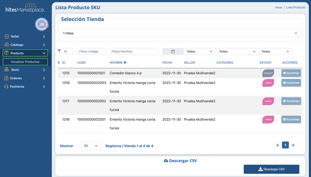The image size is (311, 177).
Task: Click code 10005000001001 cell
Action: click(x=91, y=73)
